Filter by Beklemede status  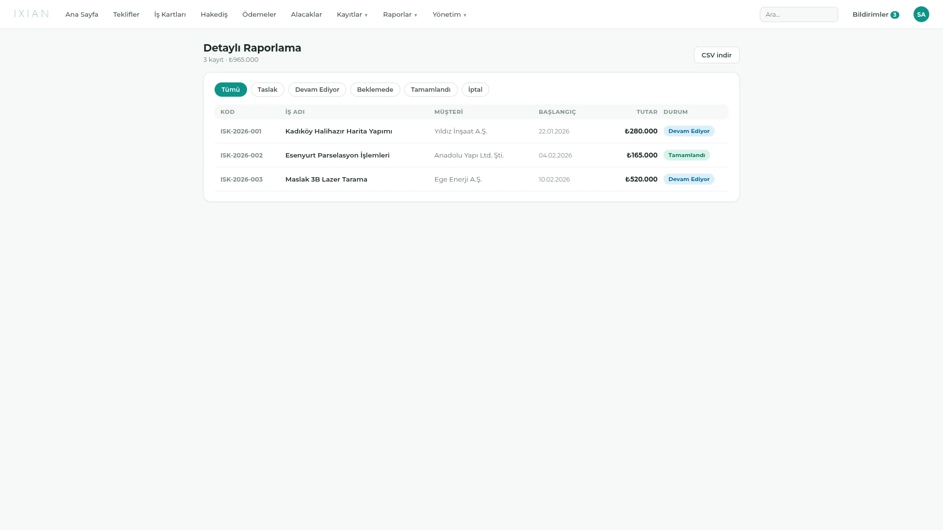[375, 89]
